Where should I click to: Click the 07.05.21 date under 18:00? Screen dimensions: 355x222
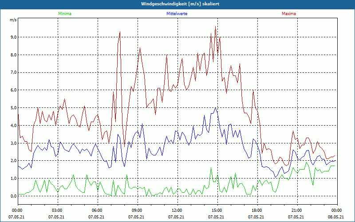256,217
